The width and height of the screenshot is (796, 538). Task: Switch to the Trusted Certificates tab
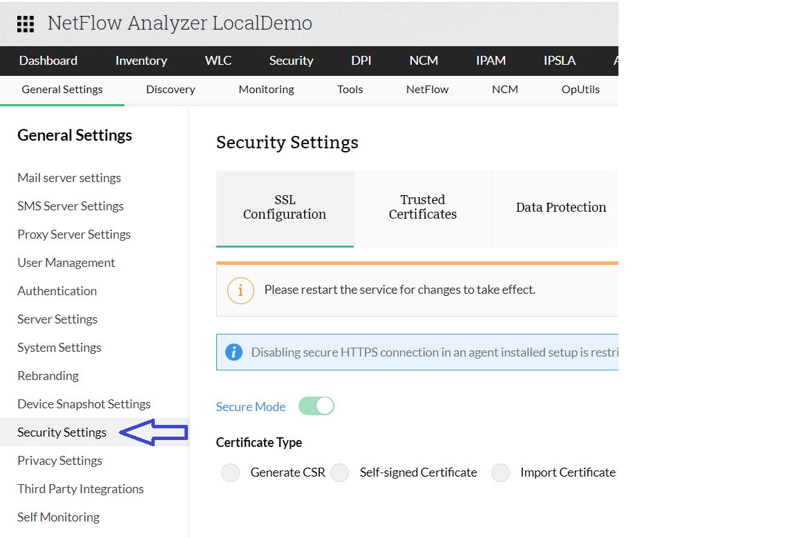(423, 208)
